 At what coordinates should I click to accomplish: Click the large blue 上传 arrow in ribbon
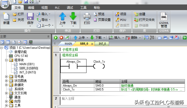point(63,19)
